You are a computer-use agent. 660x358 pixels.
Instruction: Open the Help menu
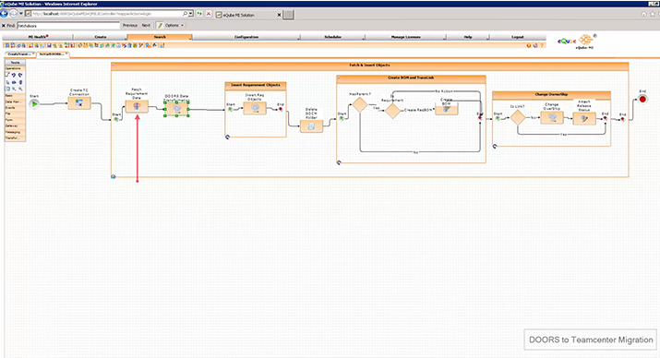[x=468, y=37]
